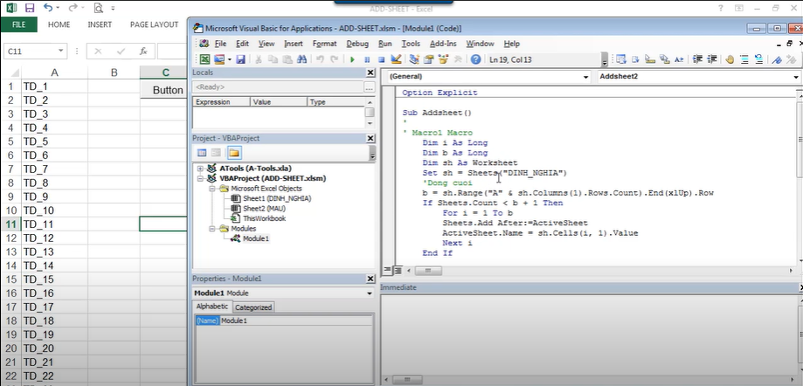Click the Comment Block icon
This screenshot has width=803, height=386.
(744, 59)
